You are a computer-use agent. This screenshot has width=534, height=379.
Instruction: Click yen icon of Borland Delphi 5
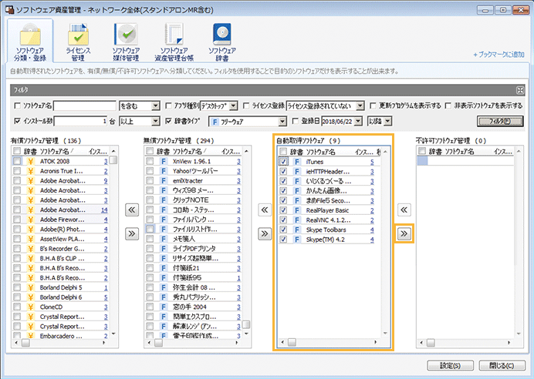[31, 287]
